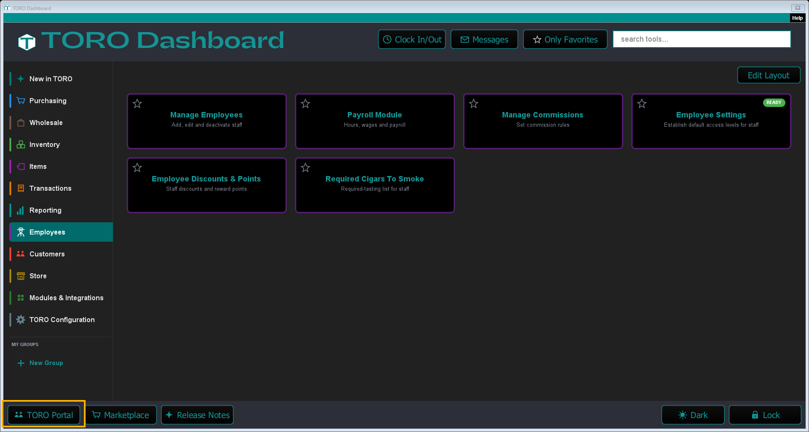Close the TORO Dashboard window
The width and height of the screenshot is (809, 432).
[x=798, y=8]
